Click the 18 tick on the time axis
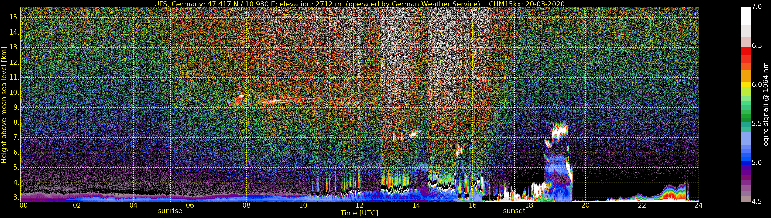Image resolution: width=771 pixels, height=218 pixels. coord(529,205)
